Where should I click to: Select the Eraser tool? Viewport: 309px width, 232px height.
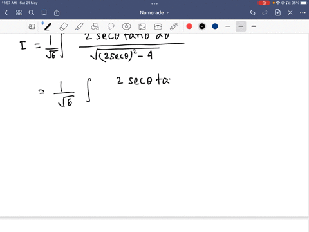pyautogui.click(x=64, y=26)
